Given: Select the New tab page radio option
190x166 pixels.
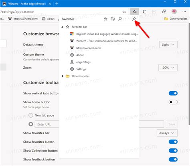Looking at the screenshot, I should 31,115.
